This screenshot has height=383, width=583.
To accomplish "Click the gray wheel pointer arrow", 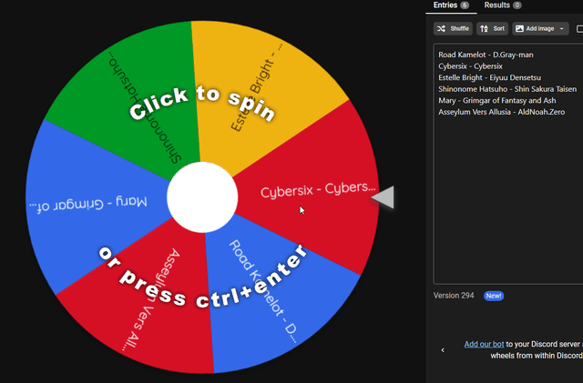I will tap(383, 197).
